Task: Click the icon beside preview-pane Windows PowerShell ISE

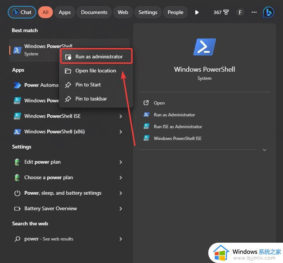Action: (x=146, y=138)
